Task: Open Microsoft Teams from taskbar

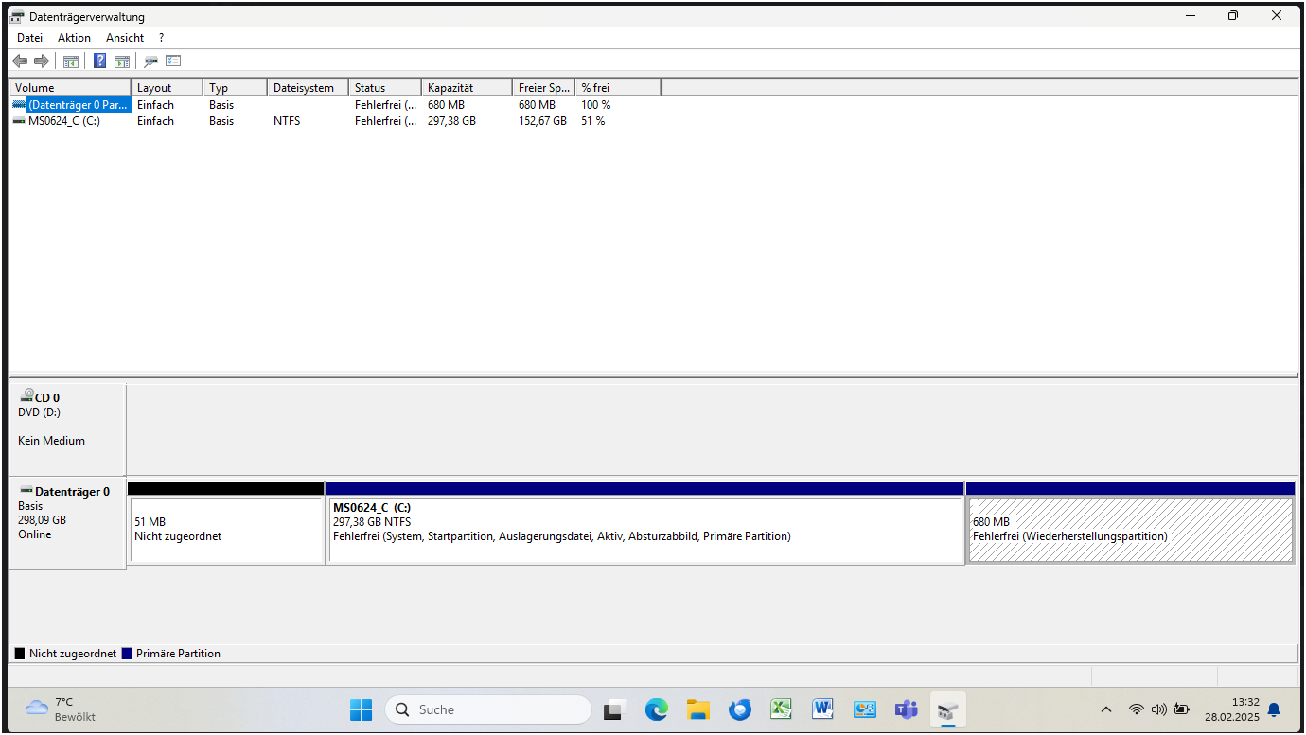Action: point(907,709)
